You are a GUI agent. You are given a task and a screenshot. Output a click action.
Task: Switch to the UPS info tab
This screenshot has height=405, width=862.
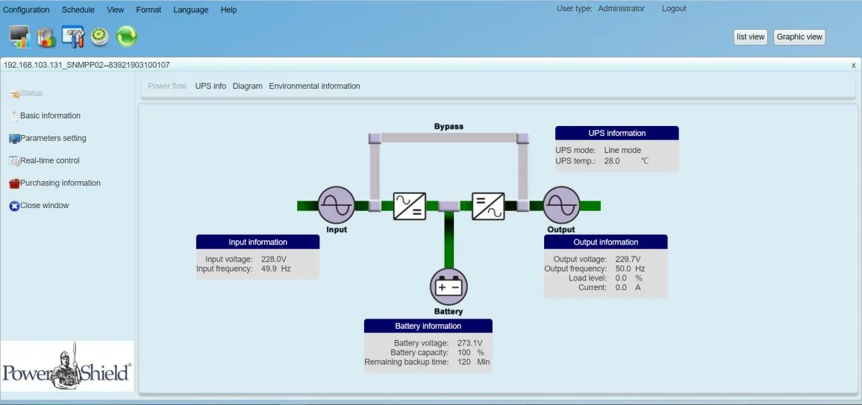click(210, 87)
